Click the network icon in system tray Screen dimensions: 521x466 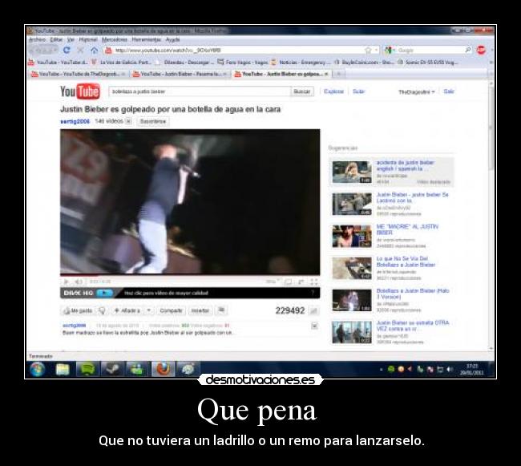pyautogui.click(x=440, y=369)
